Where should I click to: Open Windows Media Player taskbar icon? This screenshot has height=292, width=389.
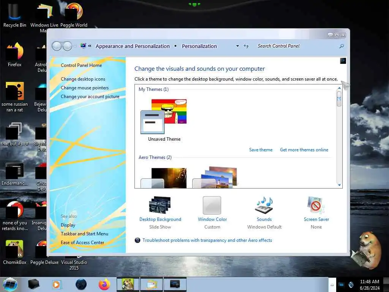click(56, 284)
